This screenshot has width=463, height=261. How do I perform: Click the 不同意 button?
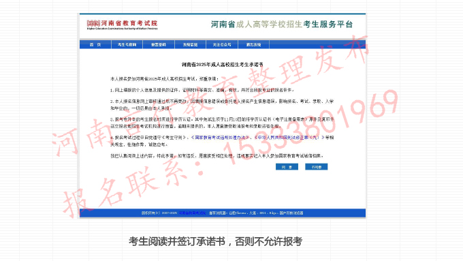[x=316, y=167]
